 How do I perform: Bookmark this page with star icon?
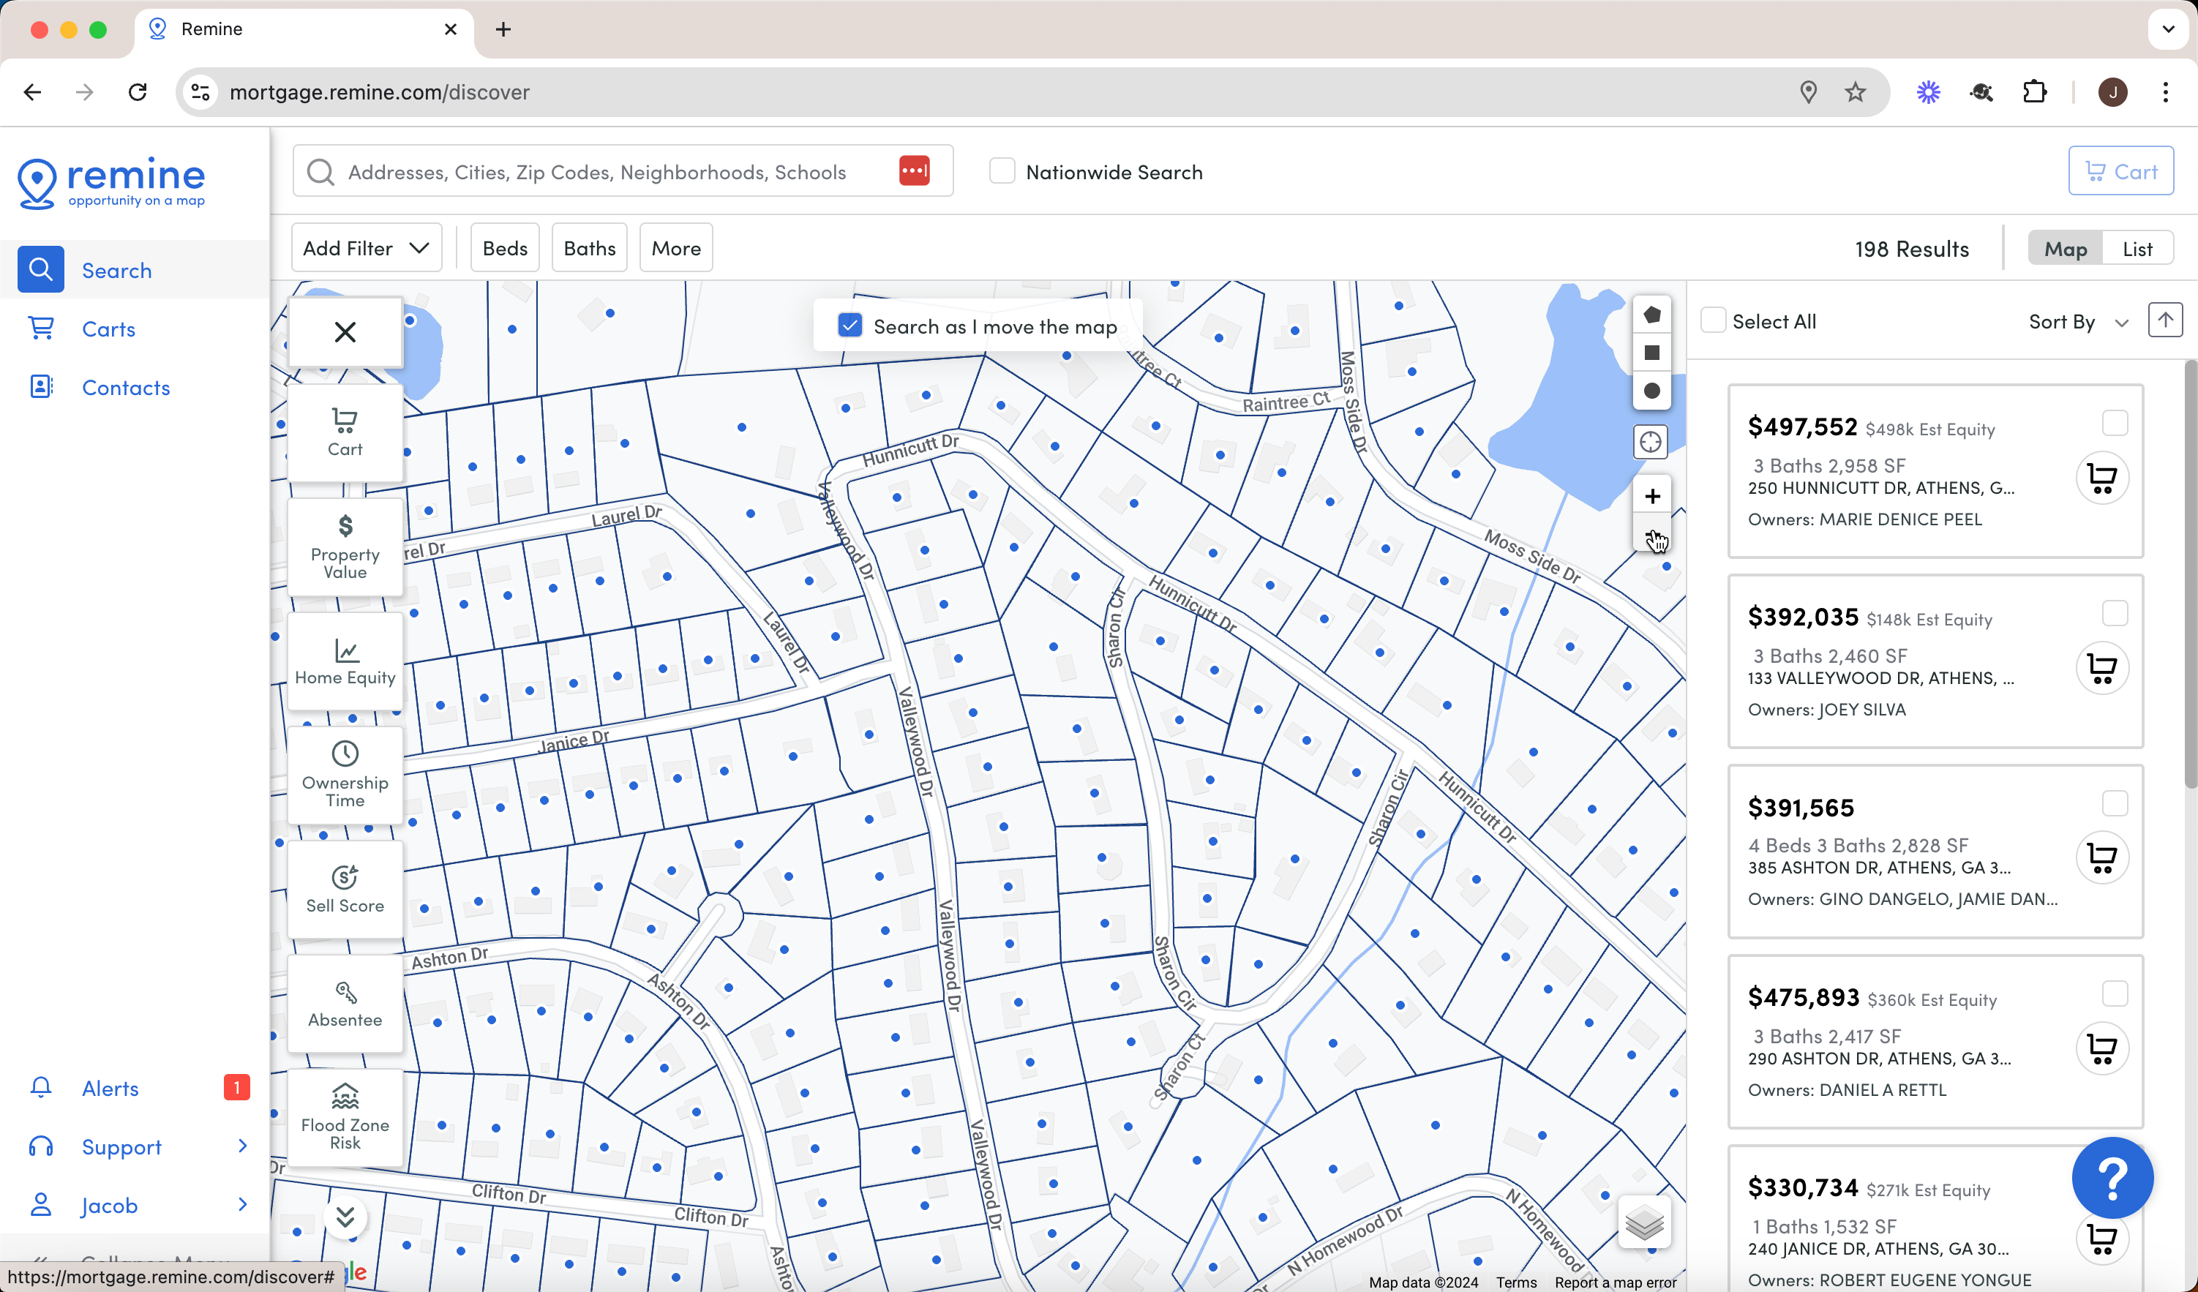pos(1856,92)
